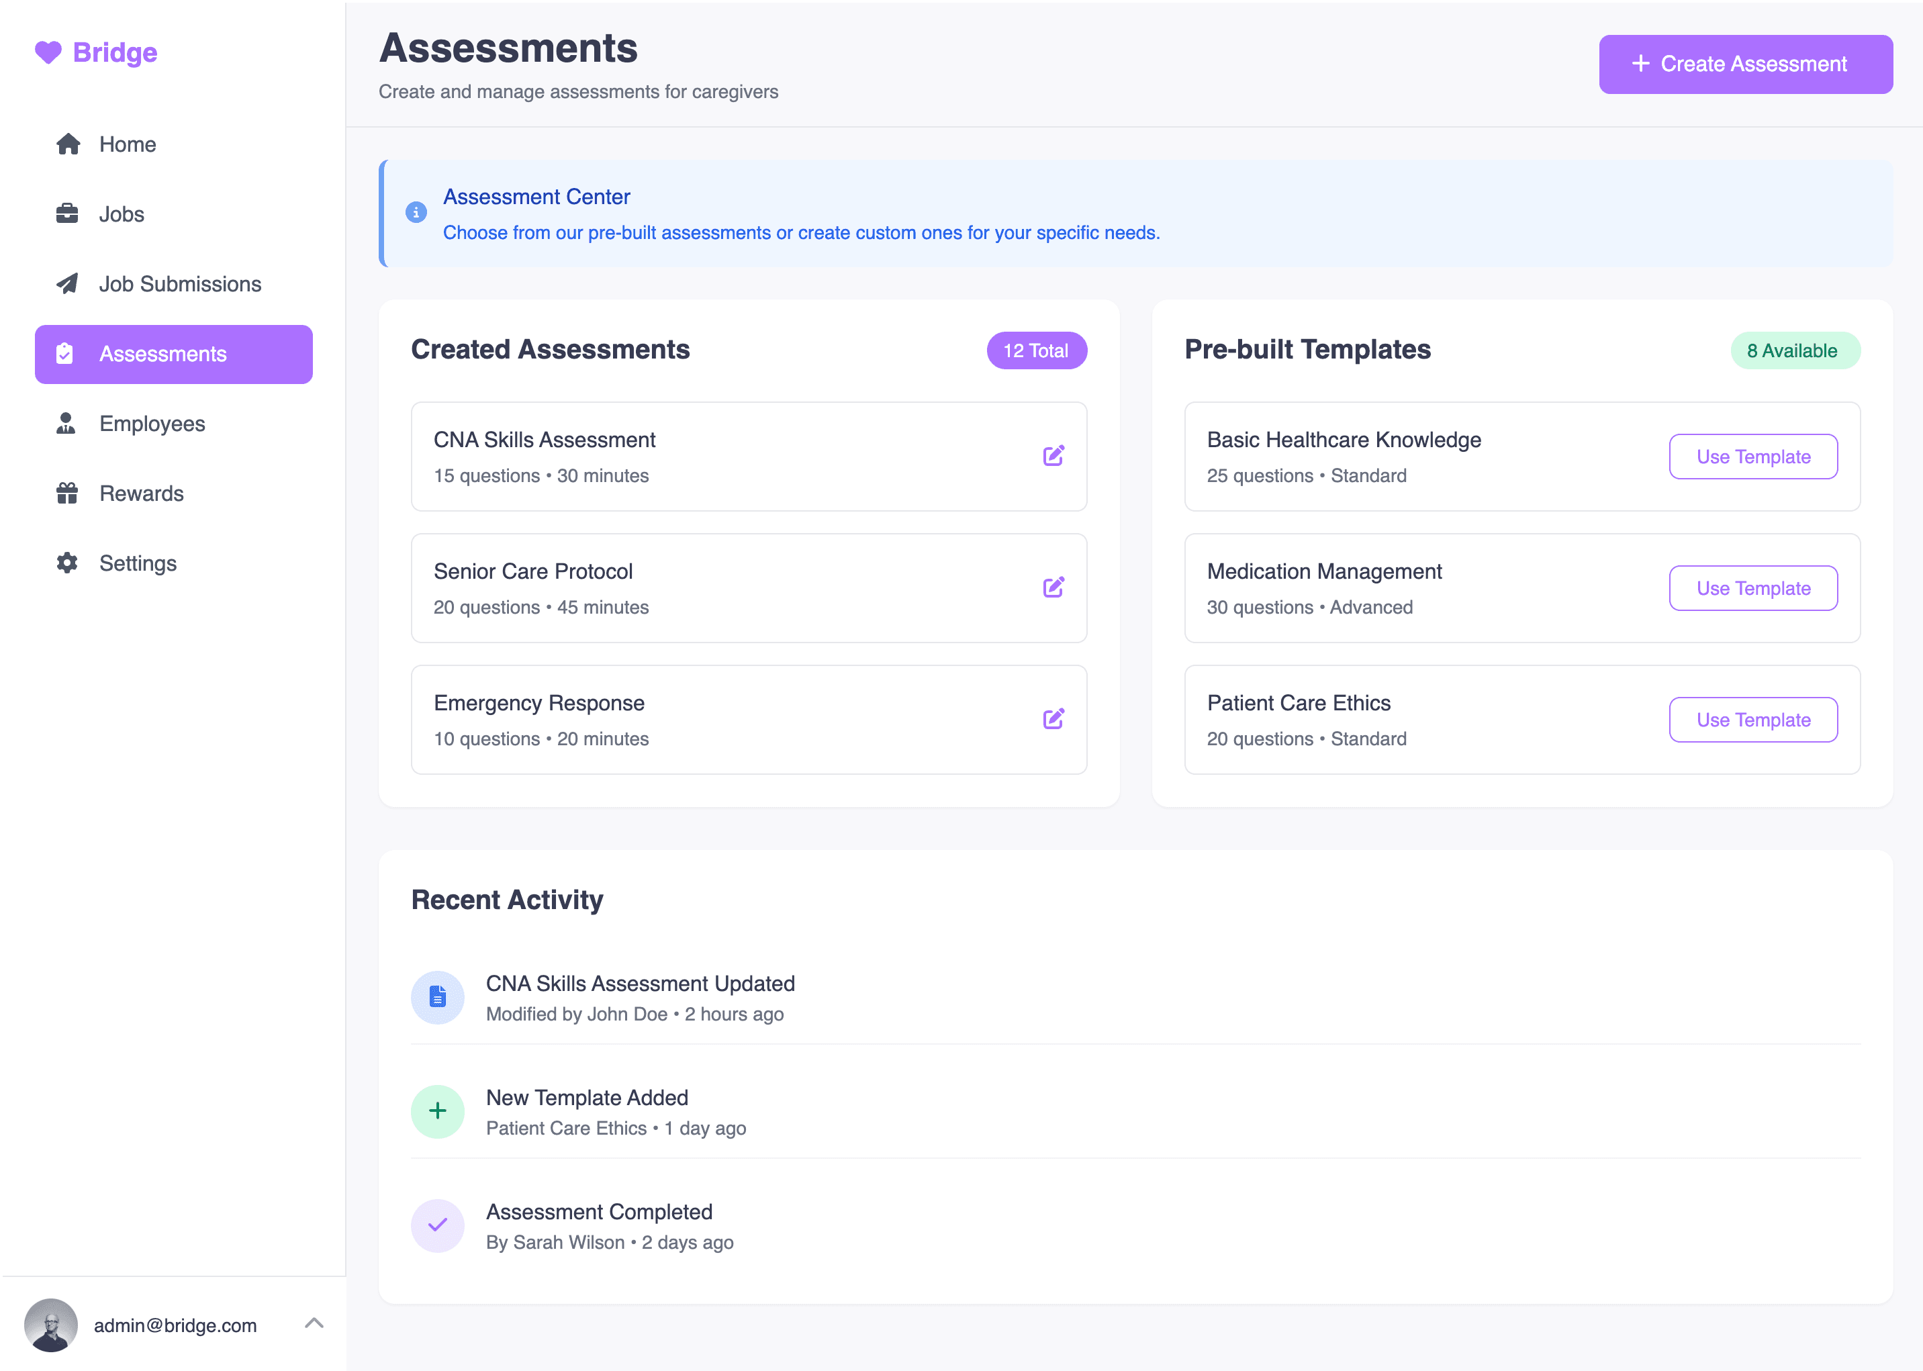Expand the admin account menu chevron
This screenshot has width=1923, height=1371.
point(314,1323)
